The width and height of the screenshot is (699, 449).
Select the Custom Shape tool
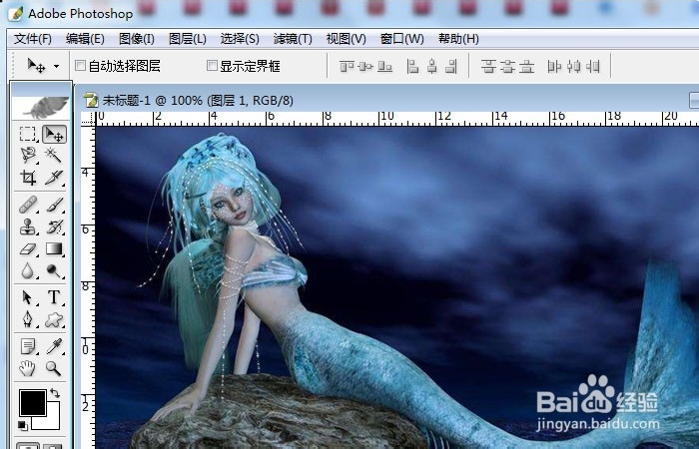(x=54, y=319)
